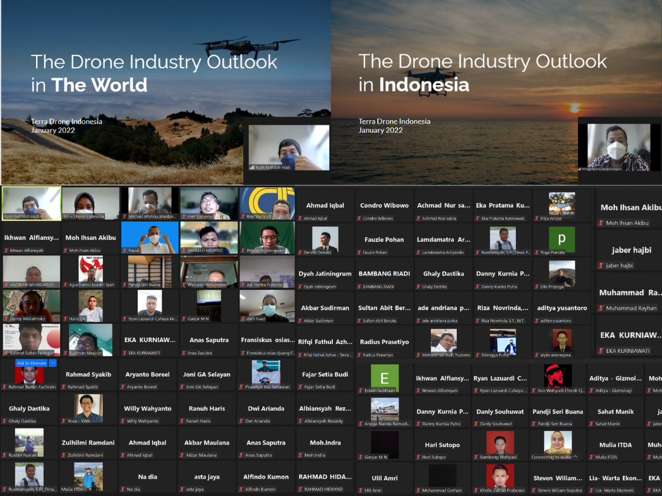Click muted mic icon on Willy Wahyanto tile
The width and height of the screenshot is (662, 496).
[123, 421]
